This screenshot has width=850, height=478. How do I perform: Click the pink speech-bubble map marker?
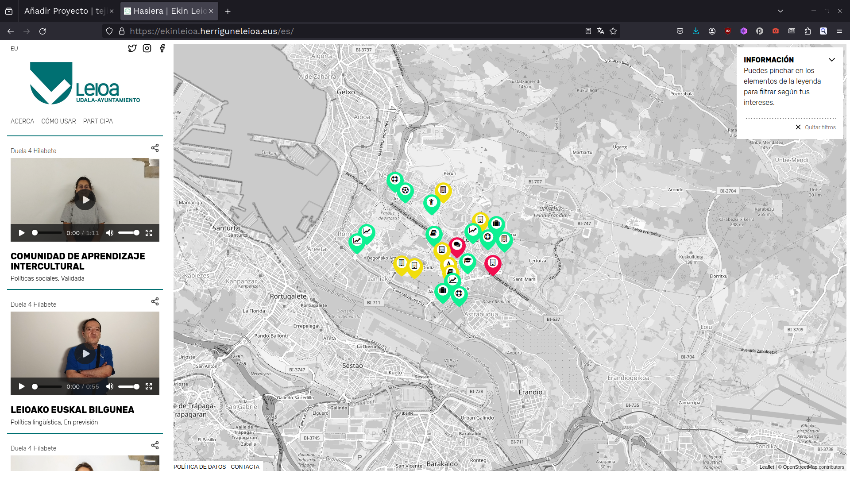click(x=457, y=246)
